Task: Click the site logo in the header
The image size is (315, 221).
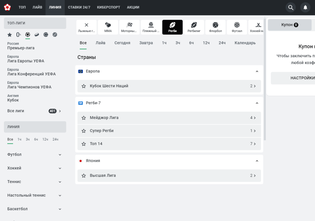Action: click(7, 7)
